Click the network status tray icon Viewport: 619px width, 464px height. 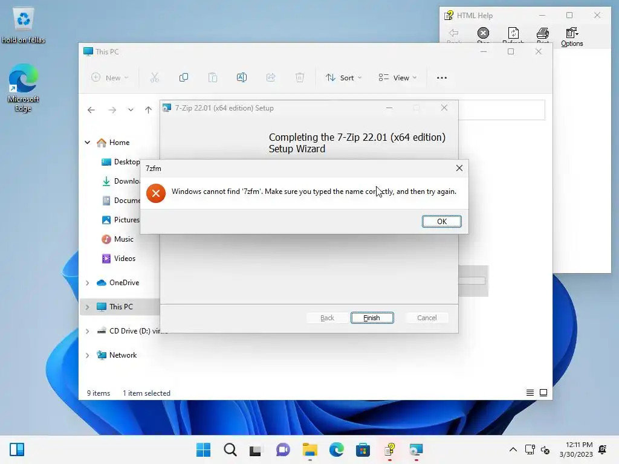click(530, 449)
